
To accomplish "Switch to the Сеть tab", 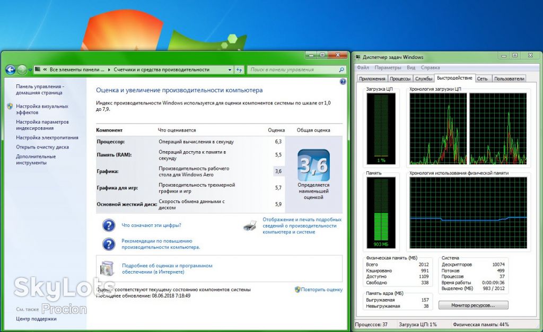I will pos(483,78).
